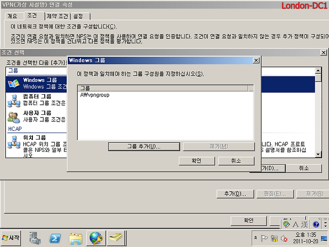
Task: Close the 조건 선택 dialog
Action: (324, 53)
